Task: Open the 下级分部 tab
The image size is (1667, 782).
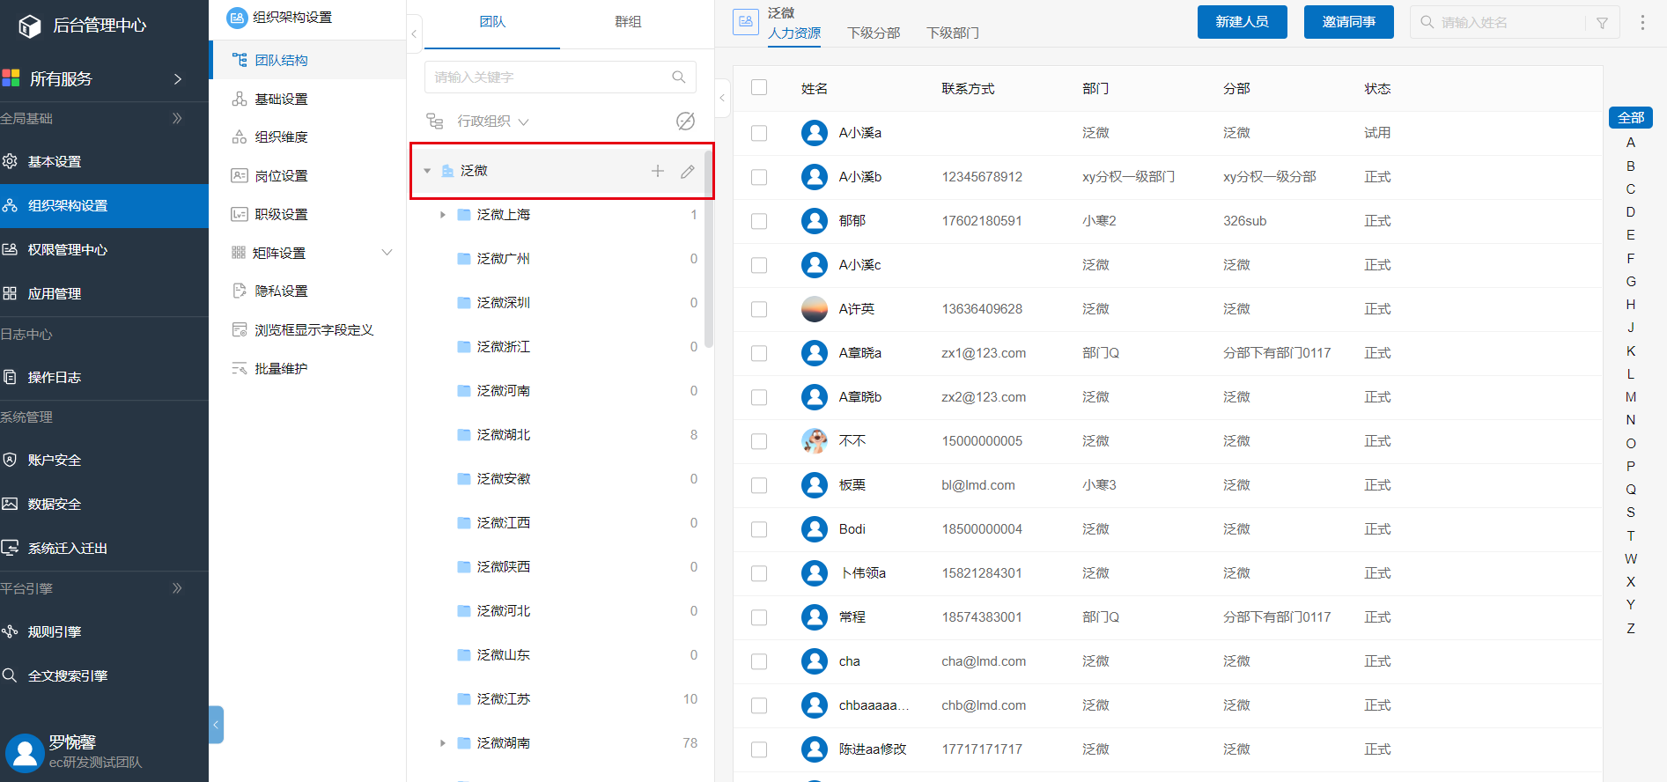Action: pos(874,33)
